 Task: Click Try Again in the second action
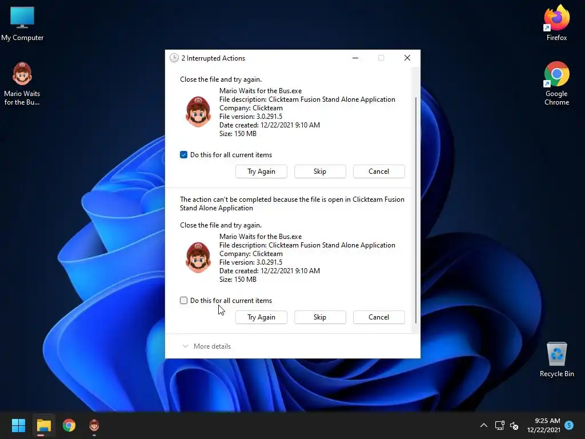click(x=261, y=317)
